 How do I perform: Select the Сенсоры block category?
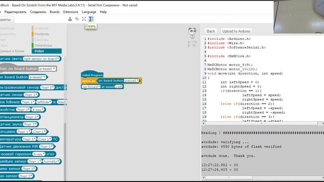click(42, 39)
